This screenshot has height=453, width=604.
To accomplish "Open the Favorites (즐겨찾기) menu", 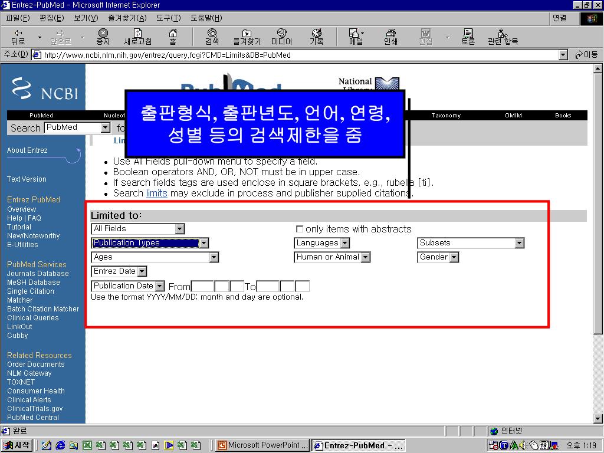I will click(x=127, y=18).
